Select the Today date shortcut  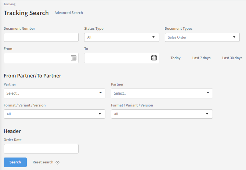pyautogui.click(x=176, y=58)
